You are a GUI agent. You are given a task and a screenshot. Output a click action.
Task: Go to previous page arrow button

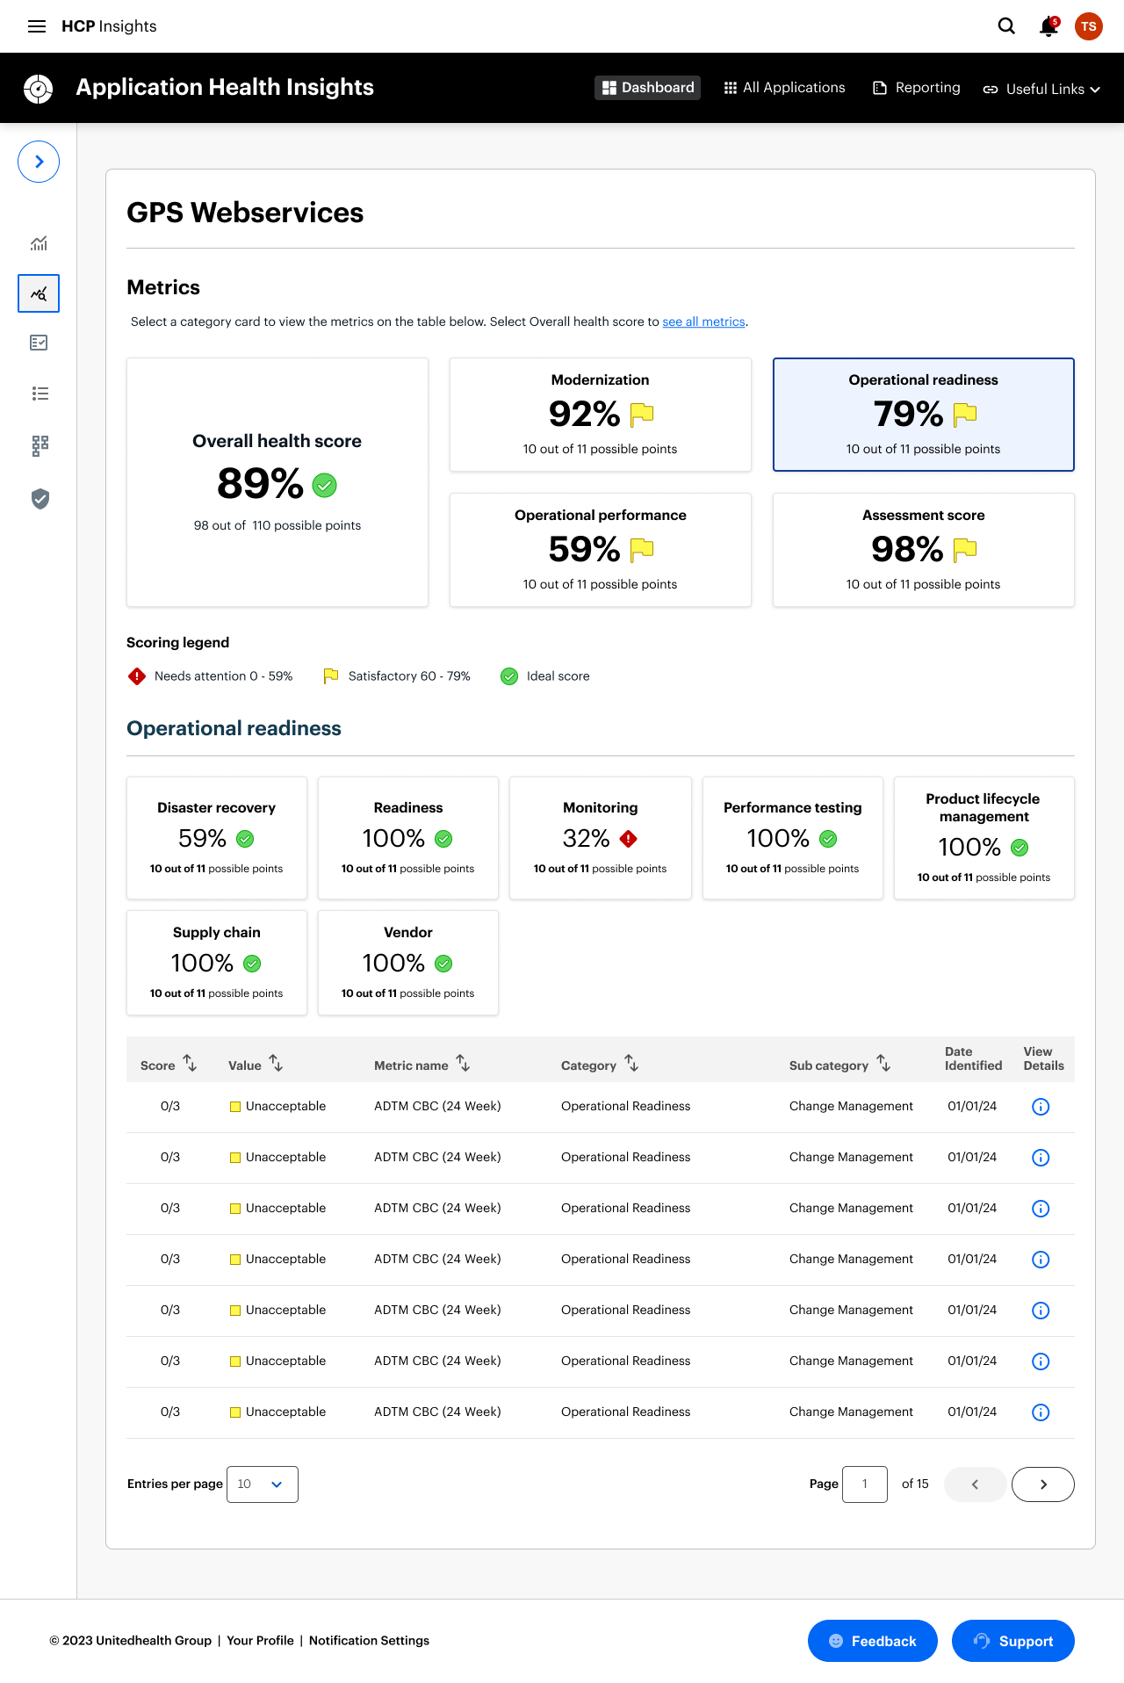click(x=976, y=1484)
